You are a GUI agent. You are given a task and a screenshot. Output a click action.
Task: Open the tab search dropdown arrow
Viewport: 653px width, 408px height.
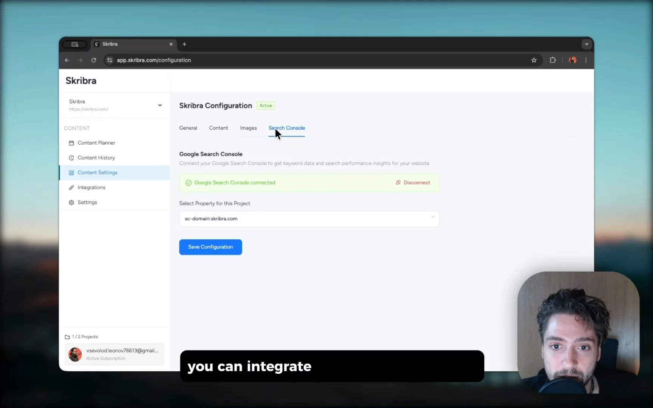[586, 44]
